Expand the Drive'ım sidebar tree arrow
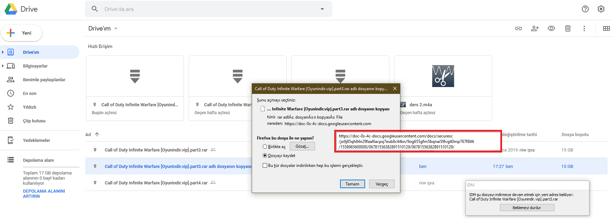This screenshot has width=612, height=219. coord(3,52)
